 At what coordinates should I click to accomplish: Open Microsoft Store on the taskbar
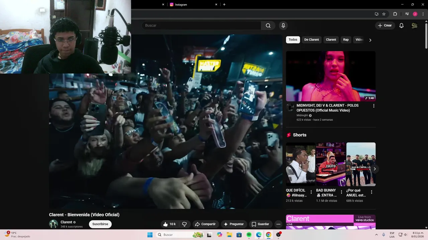(x=239, y=235)
